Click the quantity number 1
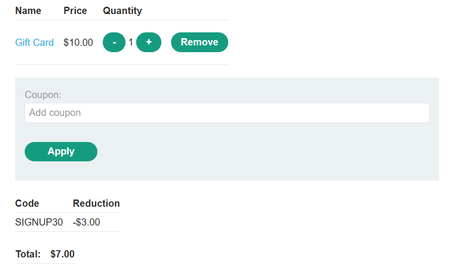 [131, 43]
